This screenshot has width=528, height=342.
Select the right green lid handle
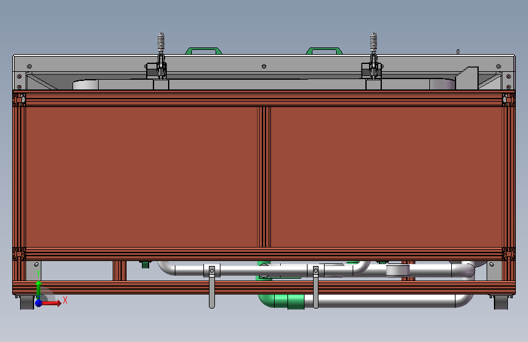pyautogui.click(x=324, y=51)
